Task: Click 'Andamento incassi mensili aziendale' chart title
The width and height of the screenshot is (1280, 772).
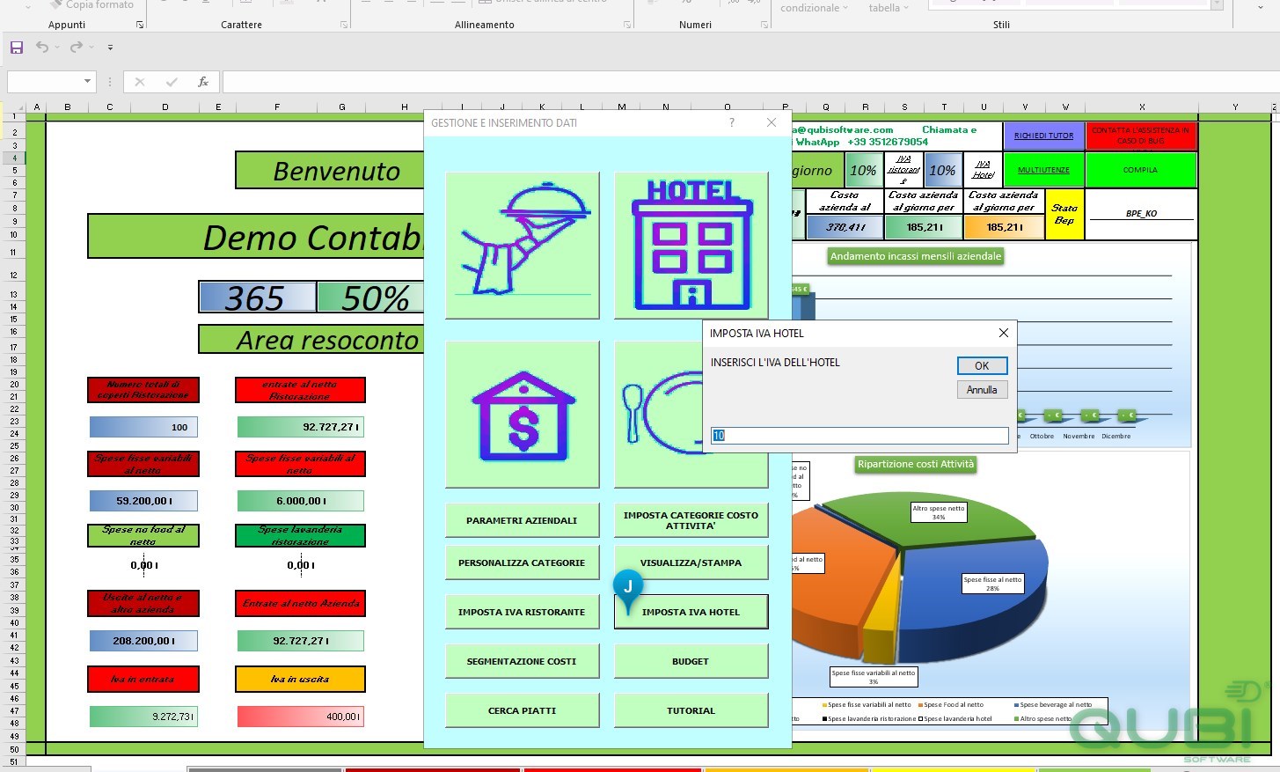Action: click(x=916, y=256)
